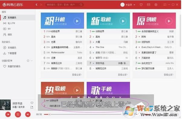This screenshot has width=182, height=119.
Task: Go forward using the header forward arrow
Action: [41, 5]
